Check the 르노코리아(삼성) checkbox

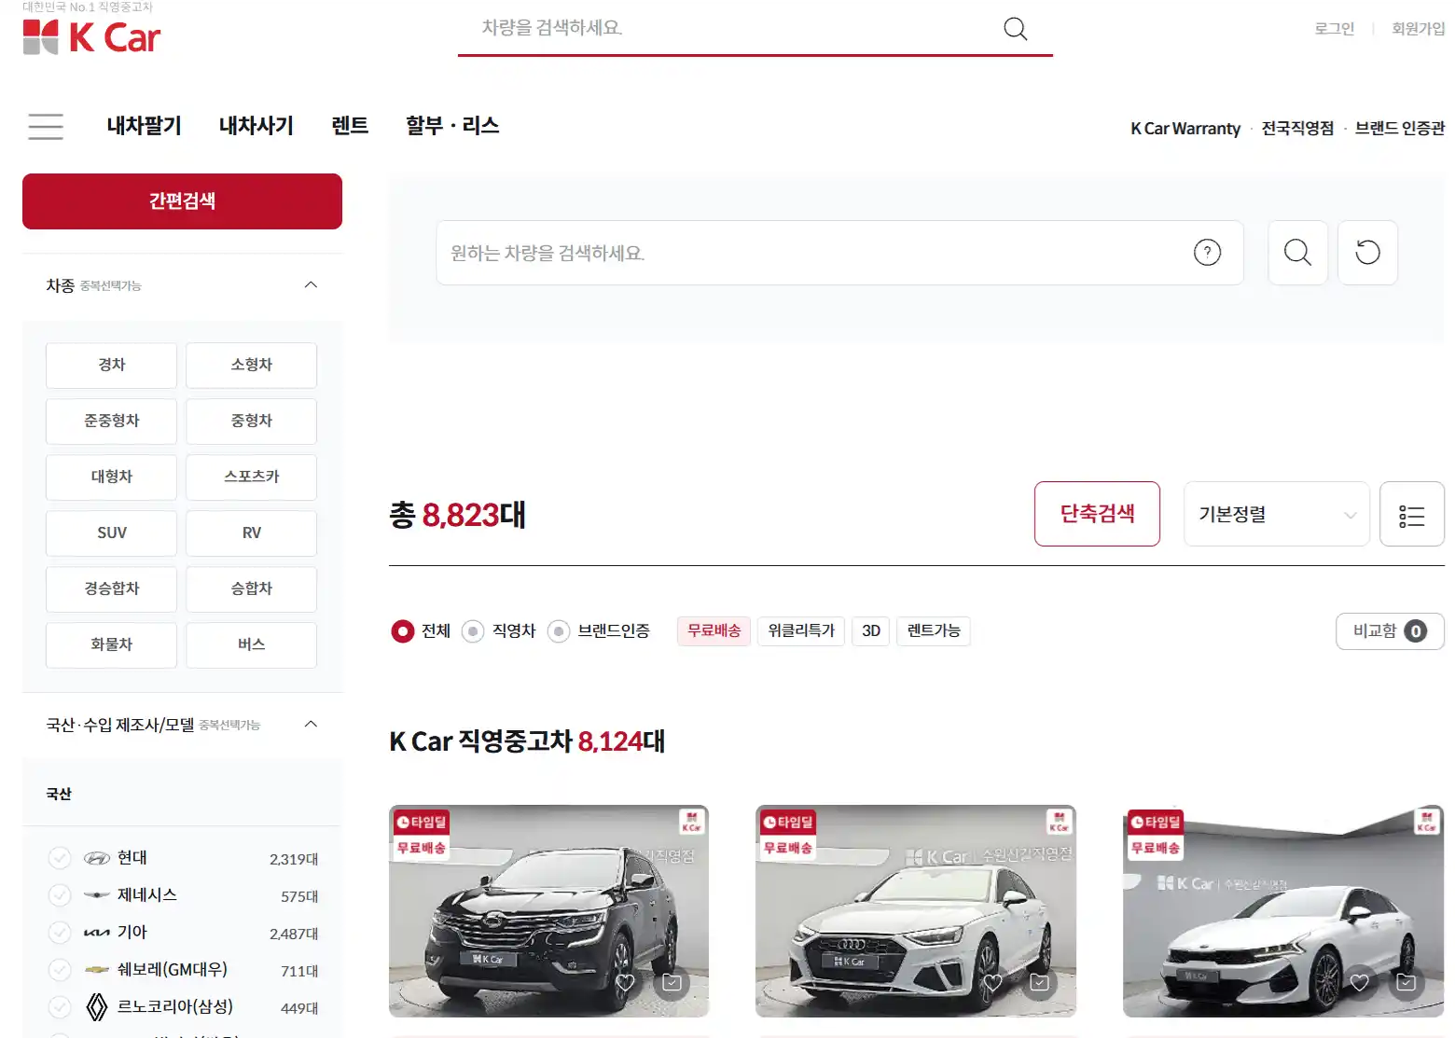click(x=60, y=1007)
